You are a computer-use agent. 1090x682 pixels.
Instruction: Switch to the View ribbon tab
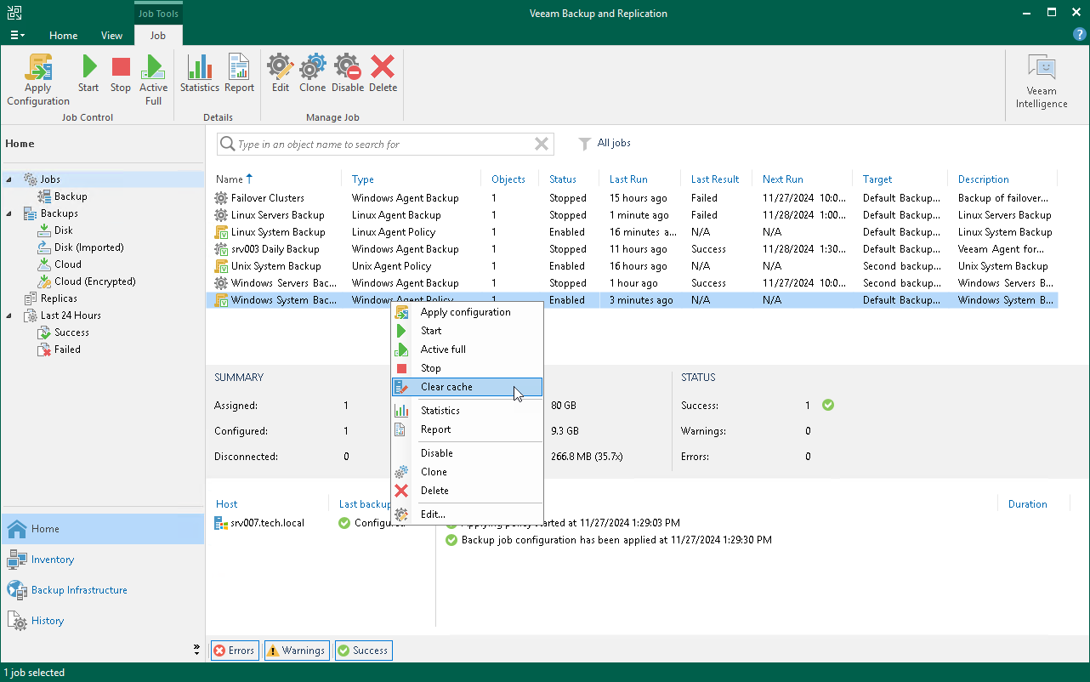111,36
